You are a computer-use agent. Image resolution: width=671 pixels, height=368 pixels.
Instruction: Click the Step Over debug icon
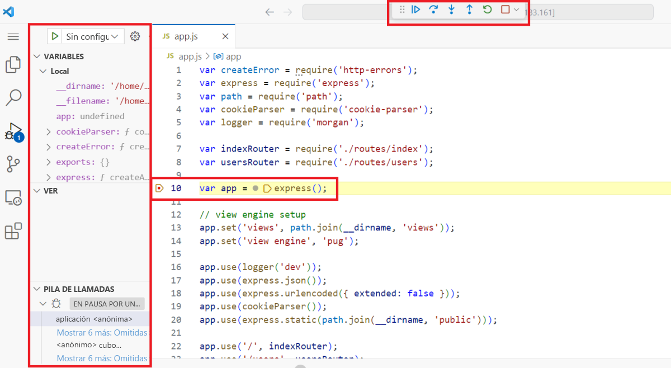click(433, 10)
